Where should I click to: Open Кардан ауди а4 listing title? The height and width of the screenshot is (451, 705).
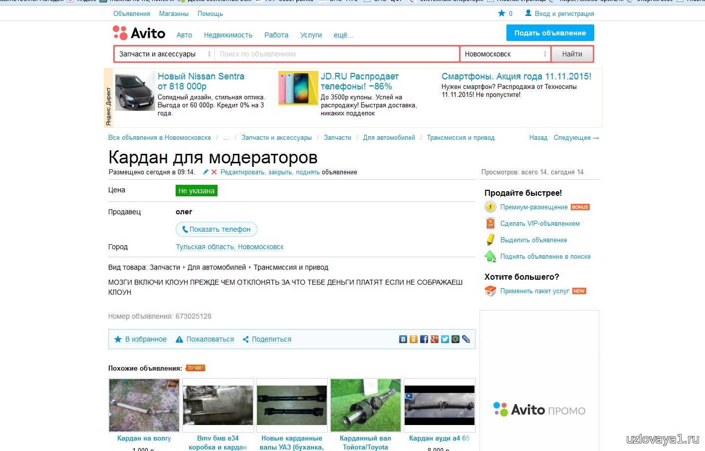(439, 438)
